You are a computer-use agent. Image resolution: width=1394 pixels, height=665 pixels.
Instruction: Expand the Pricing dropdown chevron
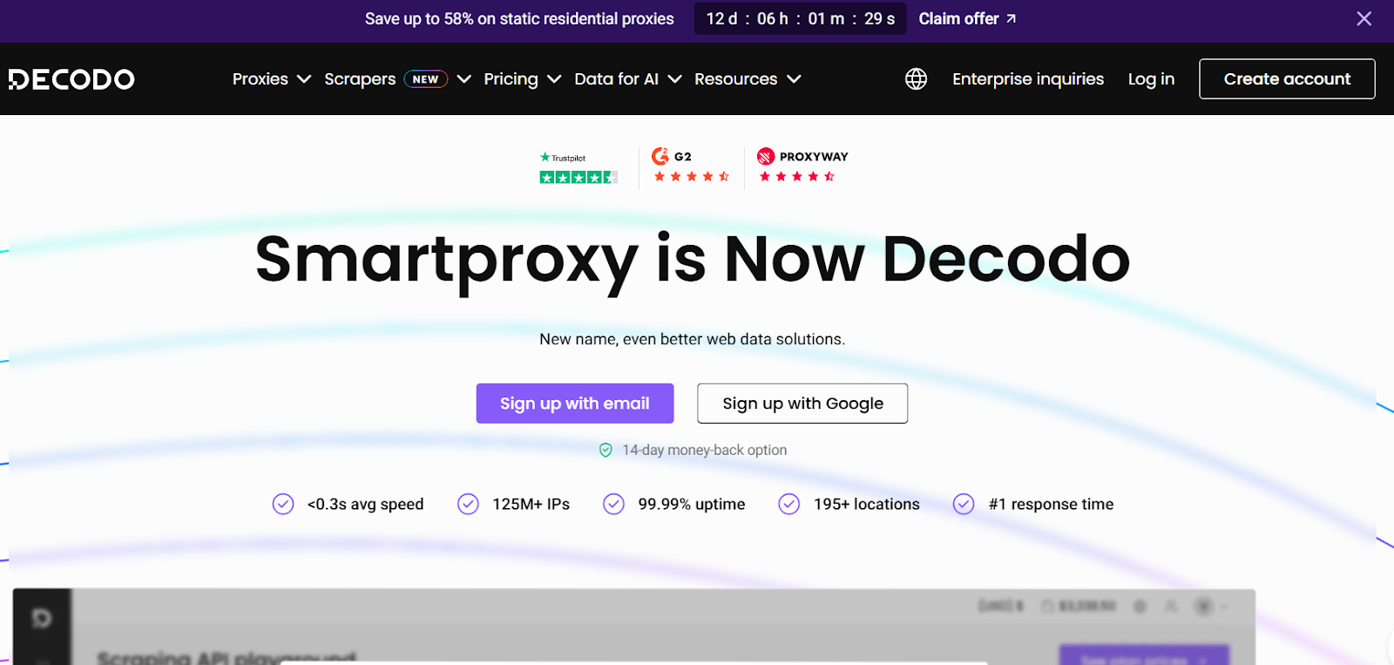tap(554, 79)
